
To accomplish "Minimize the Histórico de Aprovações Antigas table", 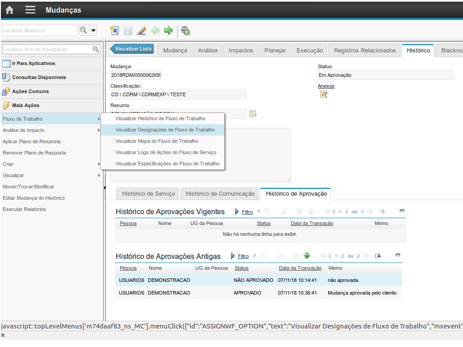I will tap(398, 255).
